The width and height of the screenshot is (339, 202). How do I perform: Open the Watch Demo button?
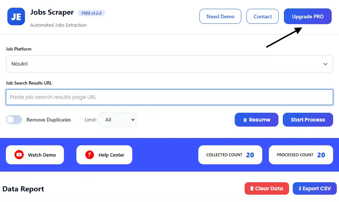pyautogui.click(x=35, y=155)
